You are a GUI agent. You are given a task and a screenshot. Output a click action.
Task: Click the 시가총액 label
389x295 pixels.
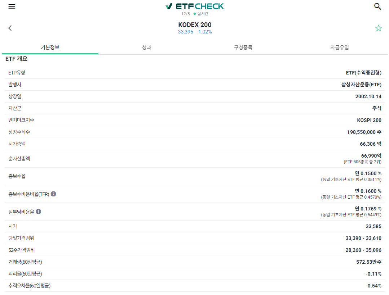tap(17, 144)
